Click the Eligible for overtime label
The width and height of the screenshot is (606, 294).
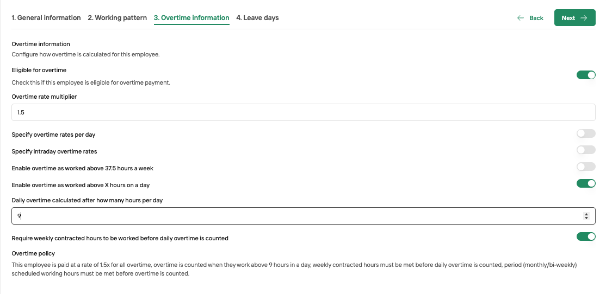tap(39, 70)
